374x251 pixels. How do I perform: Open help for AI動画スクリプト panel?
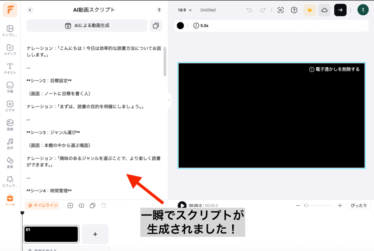(x=159, y=10)
